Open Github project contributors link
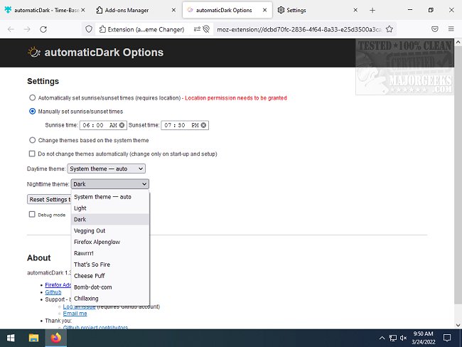462x347 pixels. coord(95,327)
